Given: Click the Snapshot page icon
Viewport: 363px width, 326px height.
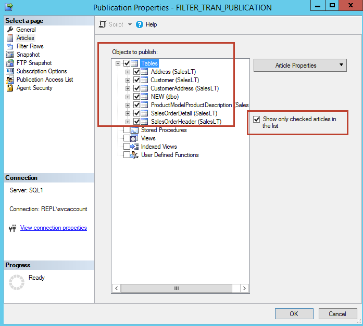Looking at the screenshot, I should (10, 55).
